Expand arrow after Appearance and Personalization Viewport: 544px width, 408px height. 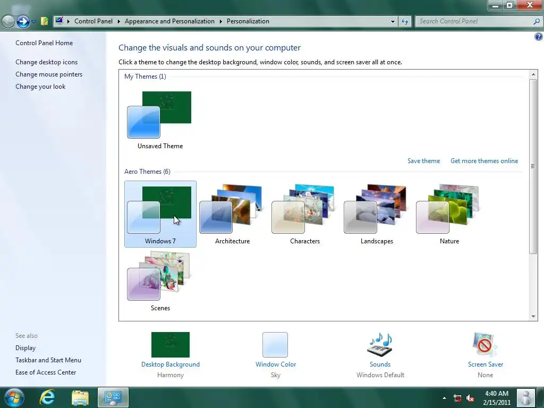[220, 21]
